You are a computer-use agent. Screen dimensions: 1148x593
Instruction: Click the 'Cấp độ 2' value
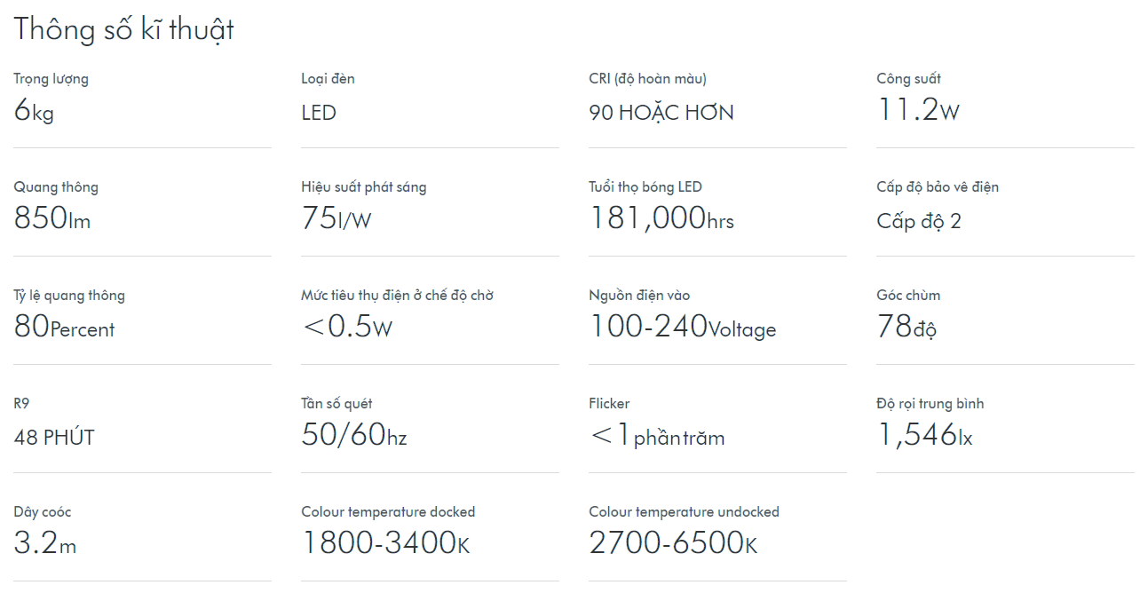pos(918,221)
